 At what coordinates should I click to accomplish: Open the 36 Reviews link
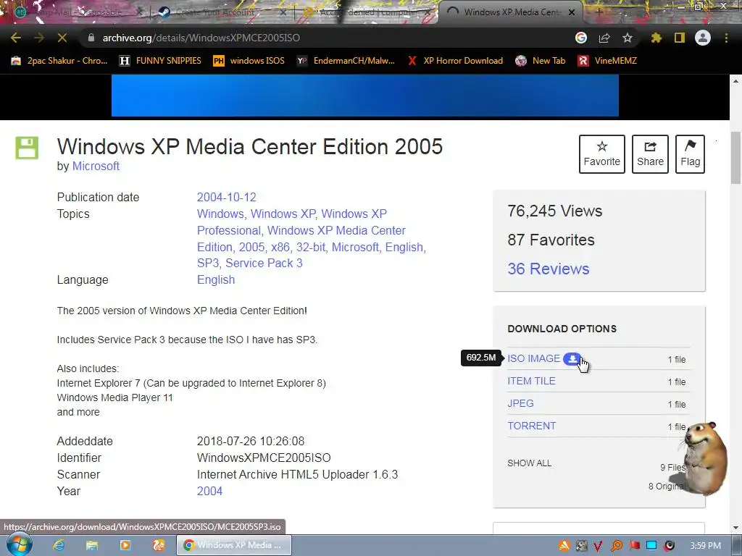click(549, 269)
